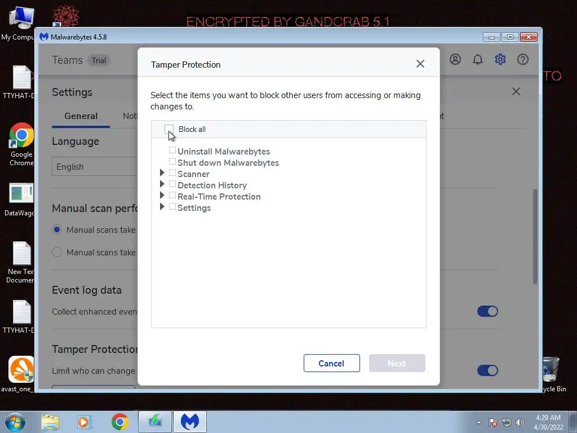Open Windows Explorer from the taskbar
577x433 pixels.
point(50,422)
